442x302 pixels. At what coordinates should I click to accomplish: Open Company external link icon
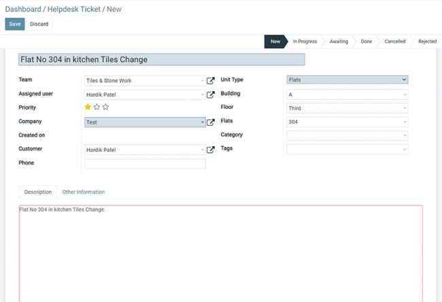(x=211, y=122)
